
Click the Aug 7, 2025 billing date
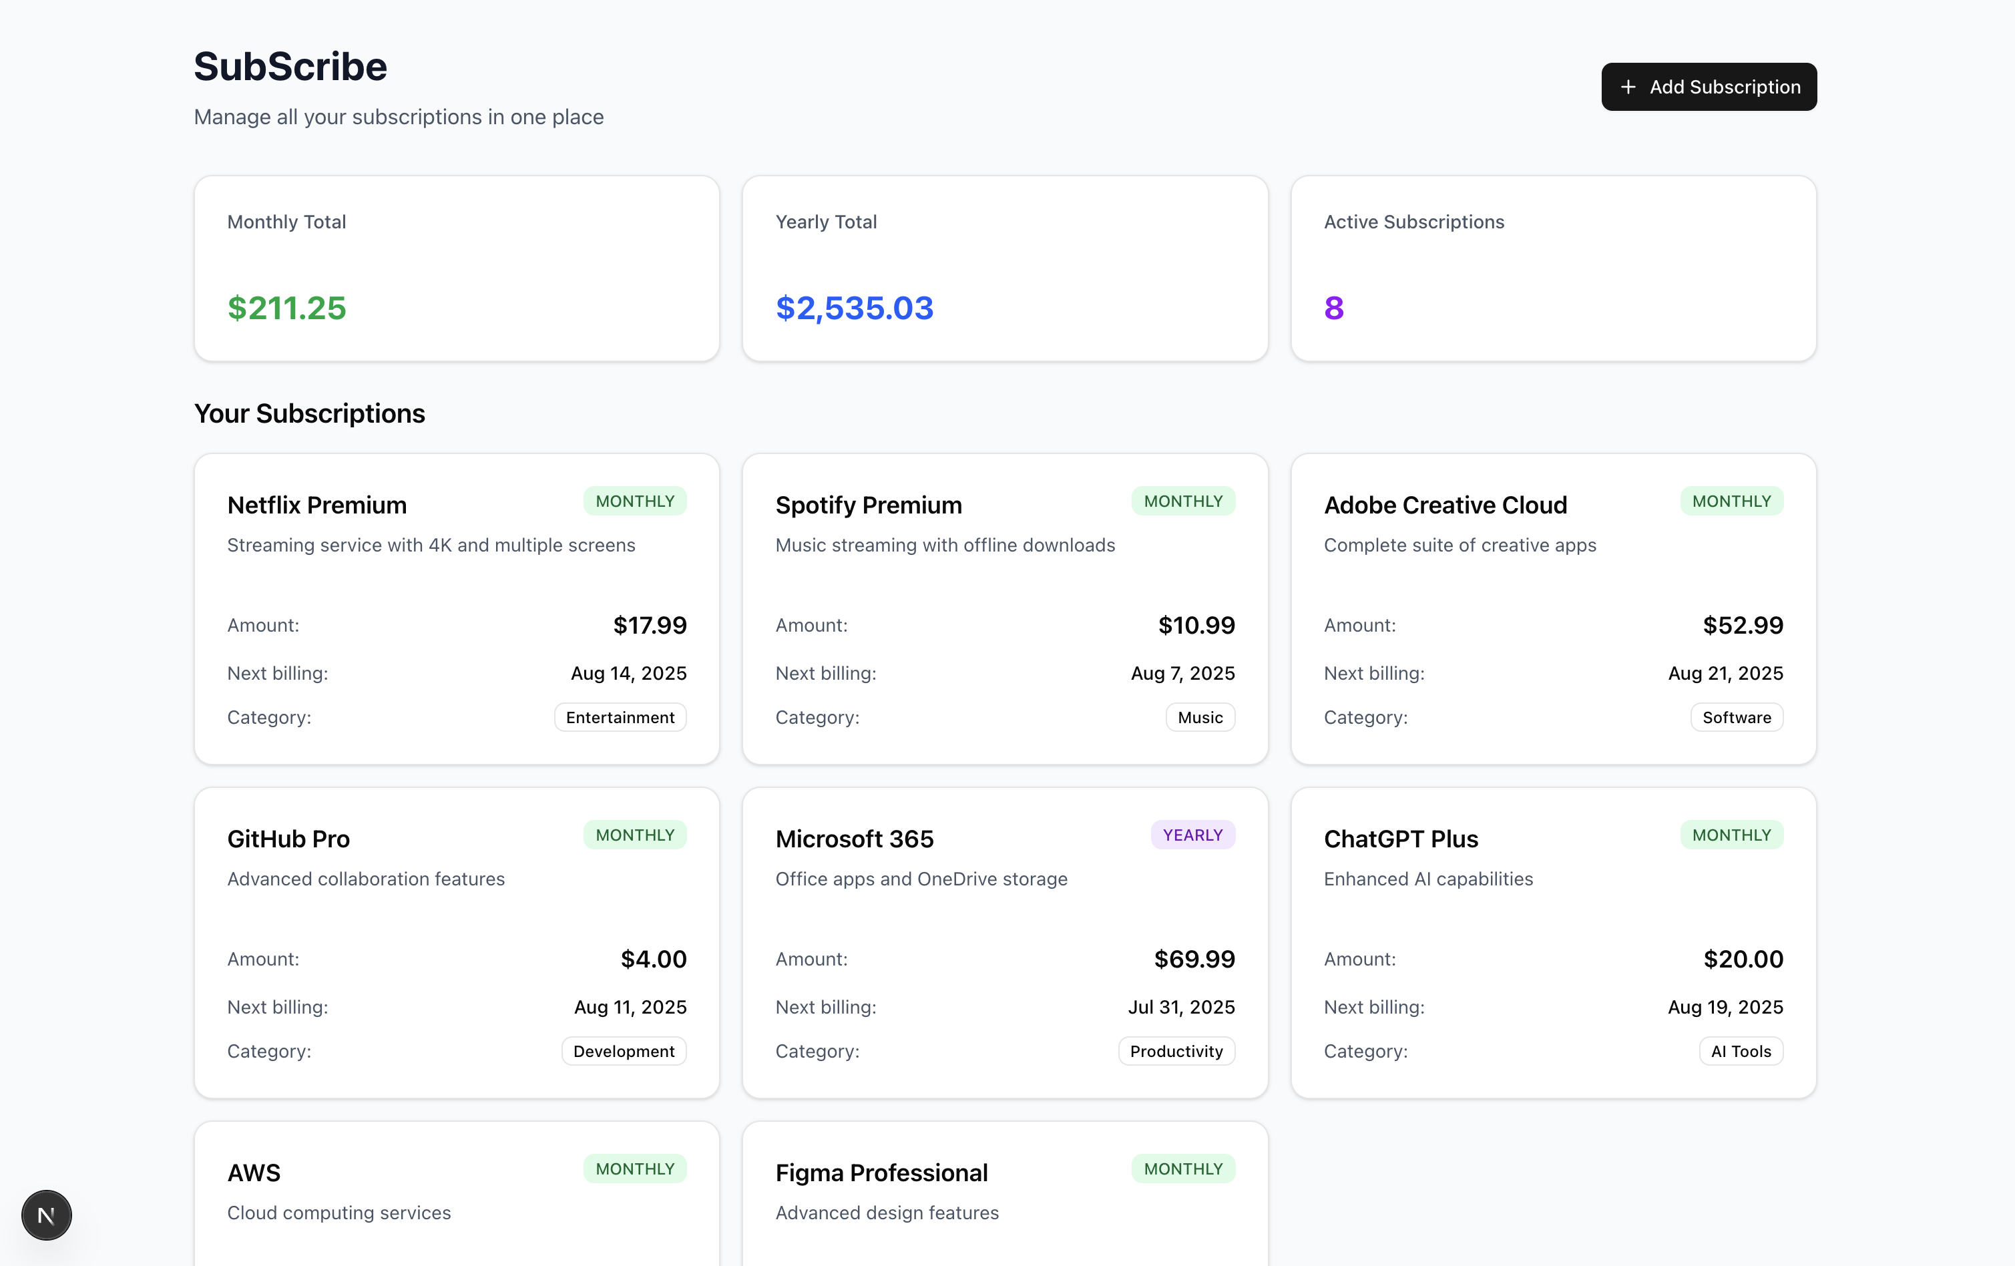tap(1182, 674)
